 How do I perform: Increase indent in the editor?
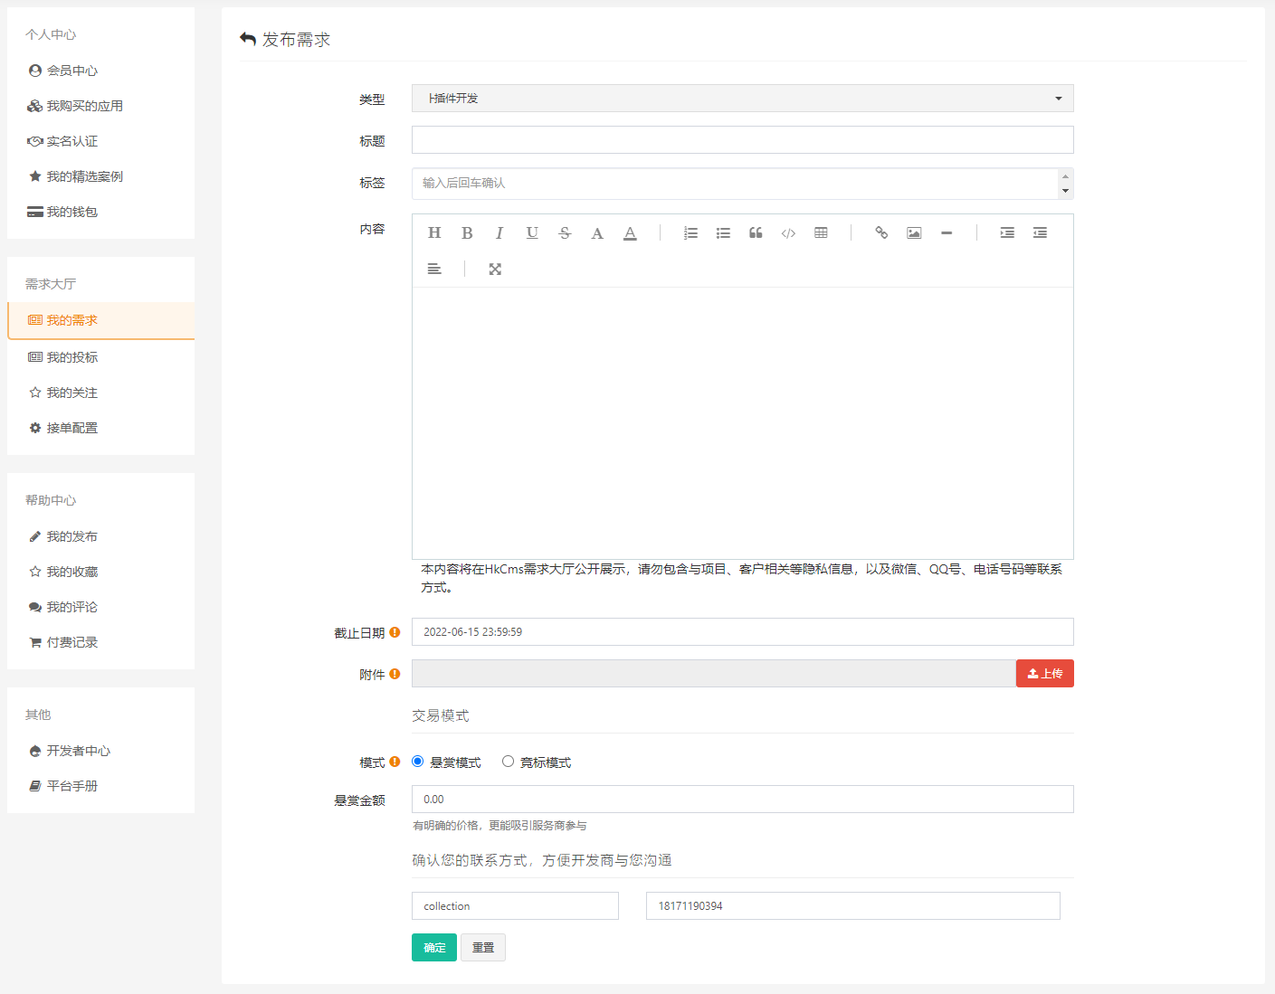coord(1007,233)
